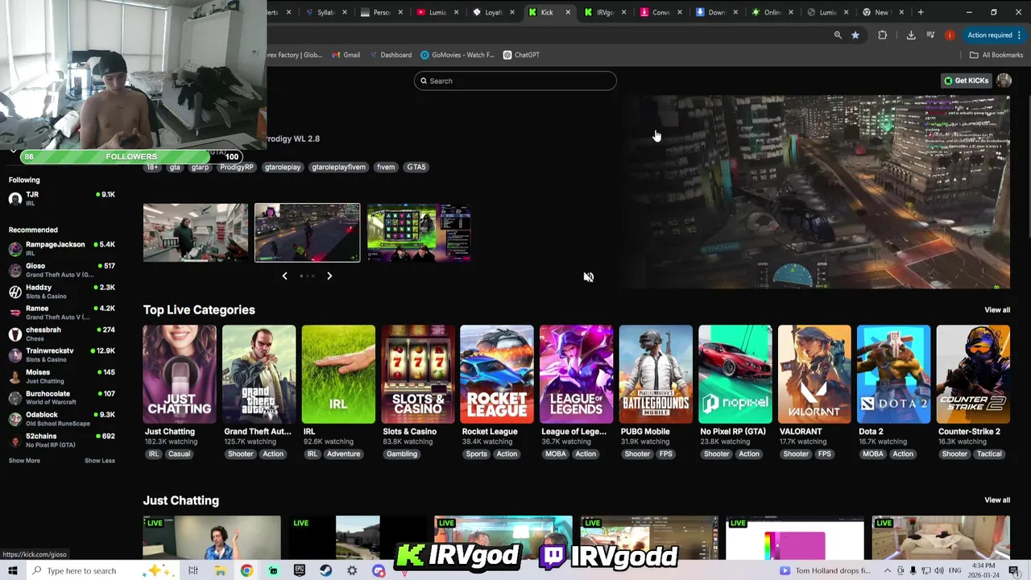Open Settings gear on taskbar
Viewport: 1031px width, 580px height.
pos(352,570)
